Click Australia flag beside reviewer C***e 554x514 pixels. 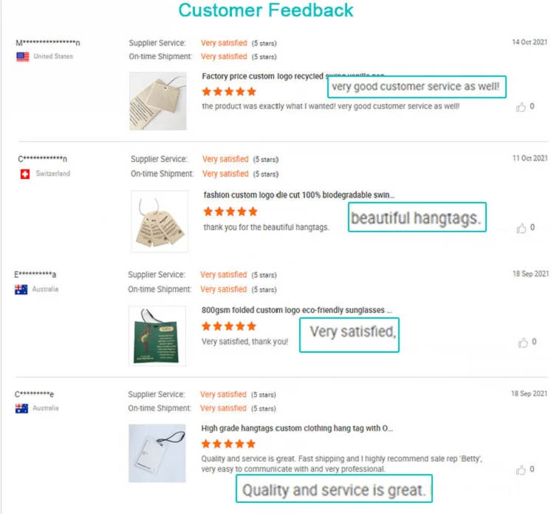click(21, 408)
